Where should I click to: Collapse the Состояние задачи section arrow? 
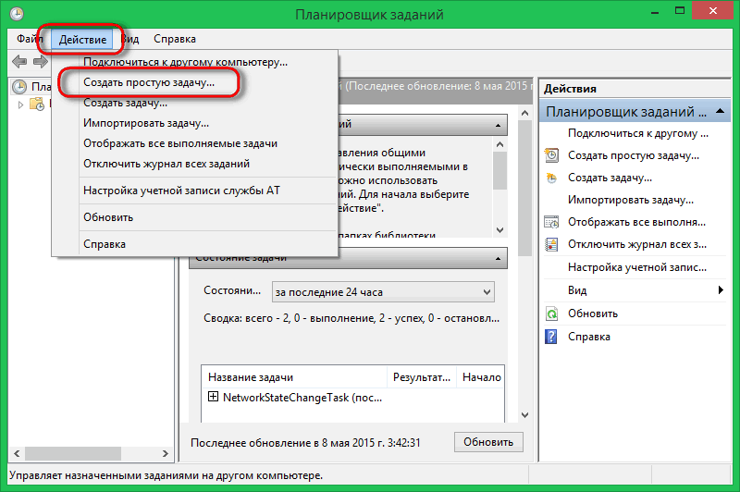click(498, 259)
